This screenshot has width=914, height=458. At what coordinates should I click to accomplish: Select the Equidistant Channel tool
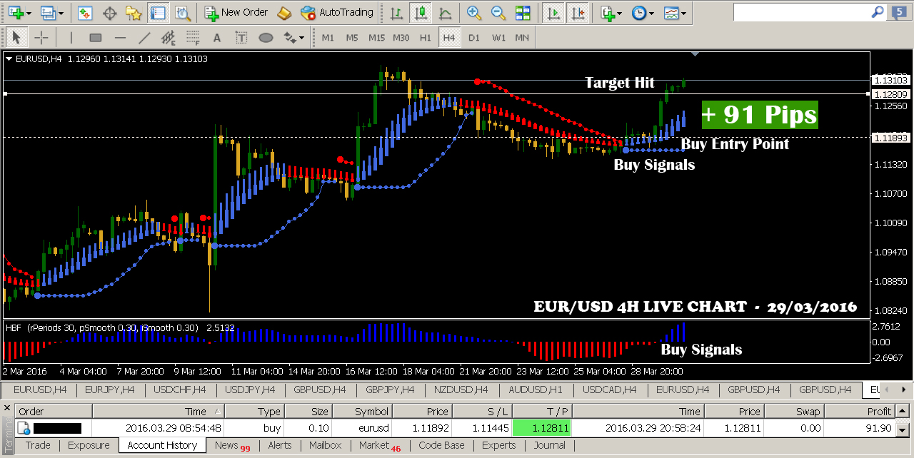coord(169,37)
